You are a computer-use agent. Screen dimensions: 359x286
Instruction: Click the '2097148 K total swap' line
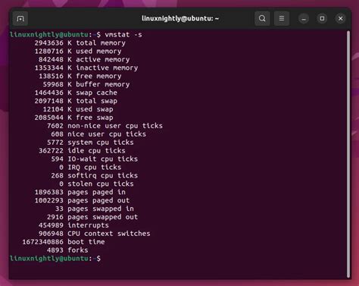point(76,101)
